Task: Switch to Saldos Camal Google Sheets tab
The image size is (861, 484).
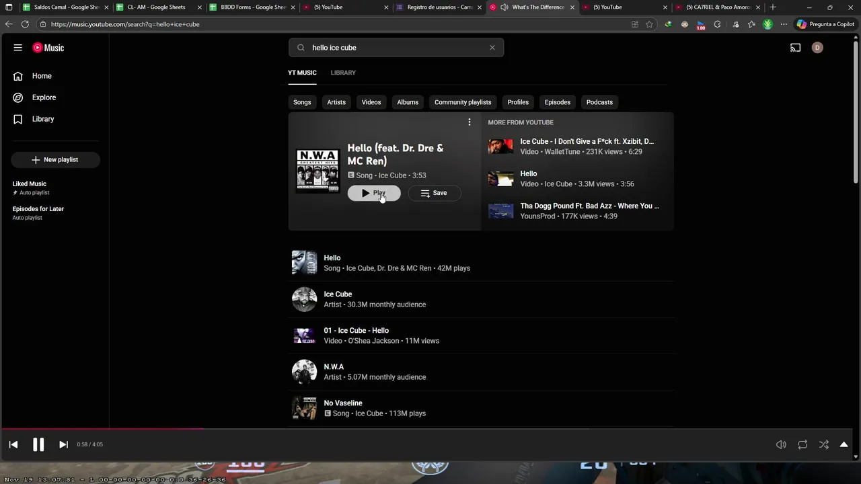Action: pyautogui.click(x=65, y=7)
